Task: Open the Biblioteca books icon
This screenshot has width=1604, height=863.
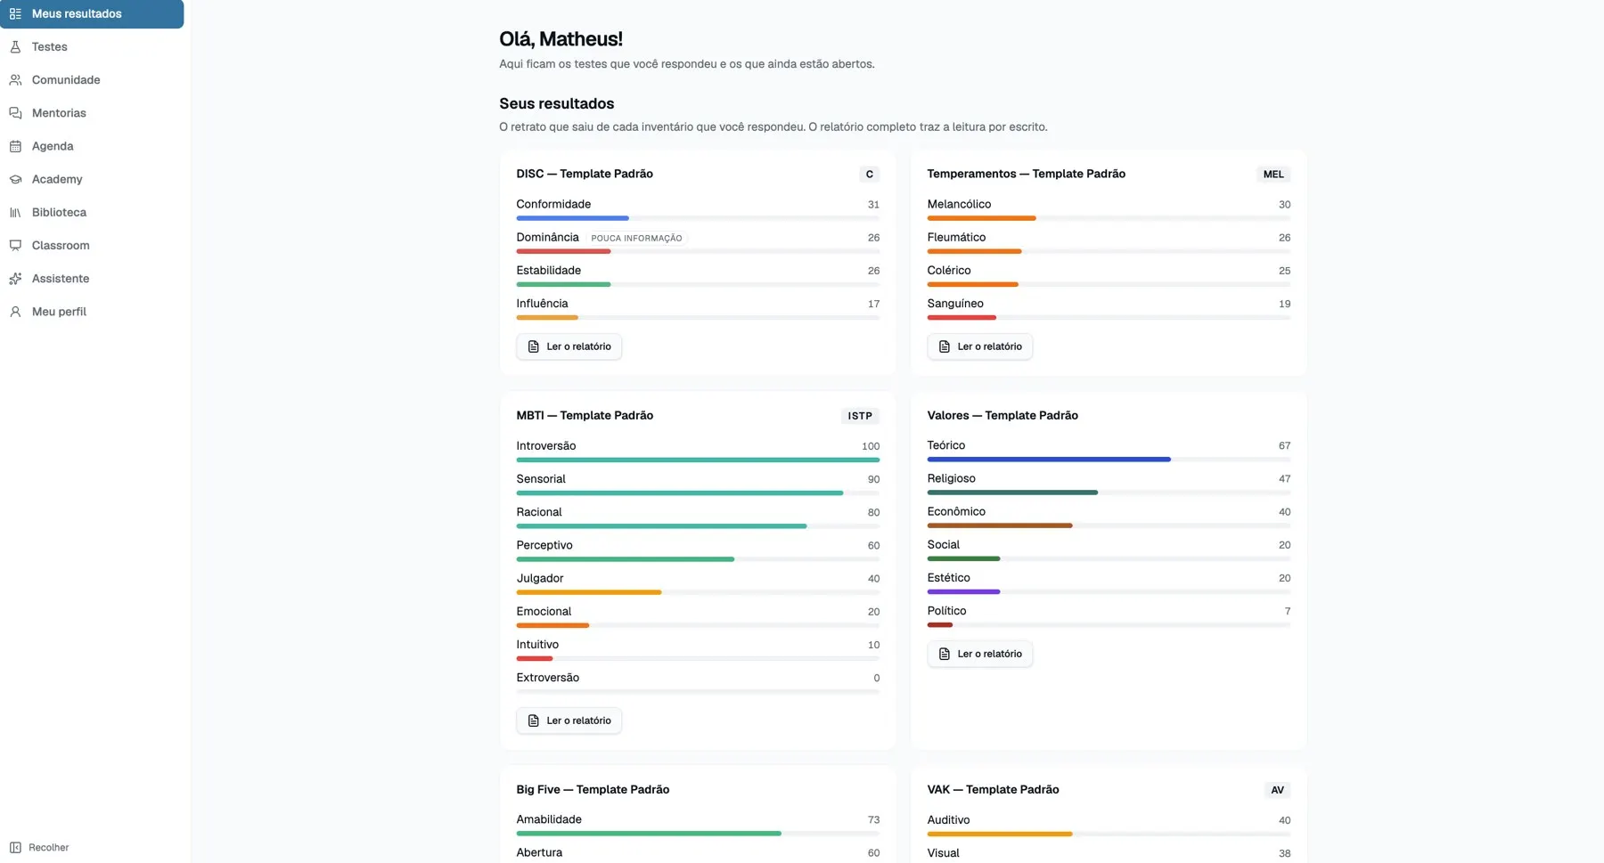Action: point(15,212)
